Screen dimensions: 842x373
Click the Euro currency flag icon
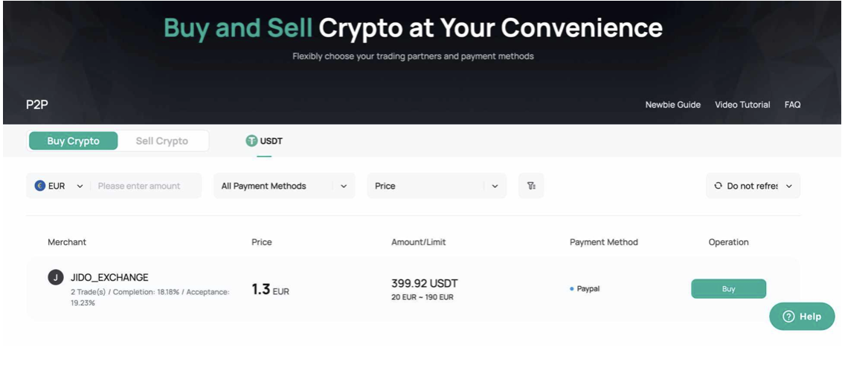(x=39, y=186)
